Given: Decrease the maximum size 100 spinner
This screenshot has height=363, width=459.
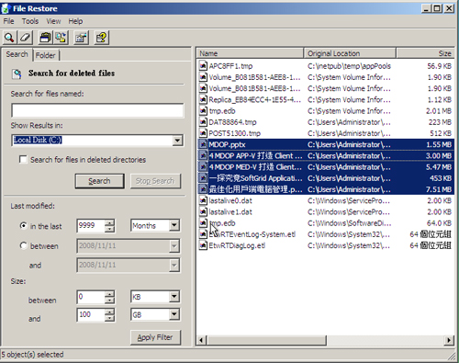Looking at the screenshot, I should 109,318.
